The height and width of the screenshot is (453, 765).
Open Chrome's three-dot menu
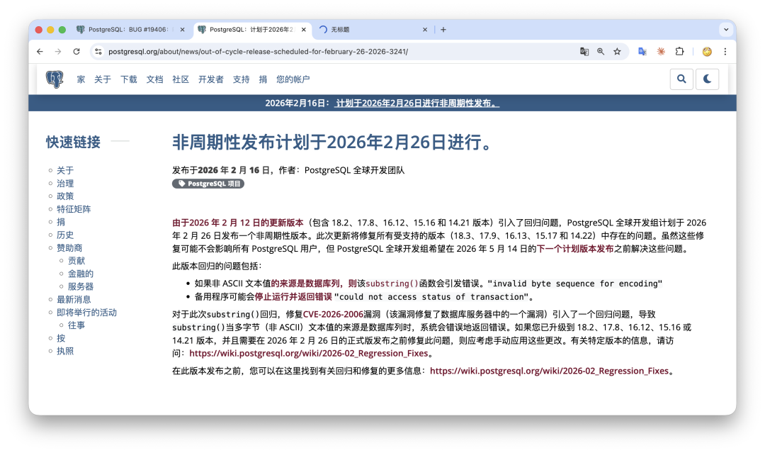coord(725,51)
